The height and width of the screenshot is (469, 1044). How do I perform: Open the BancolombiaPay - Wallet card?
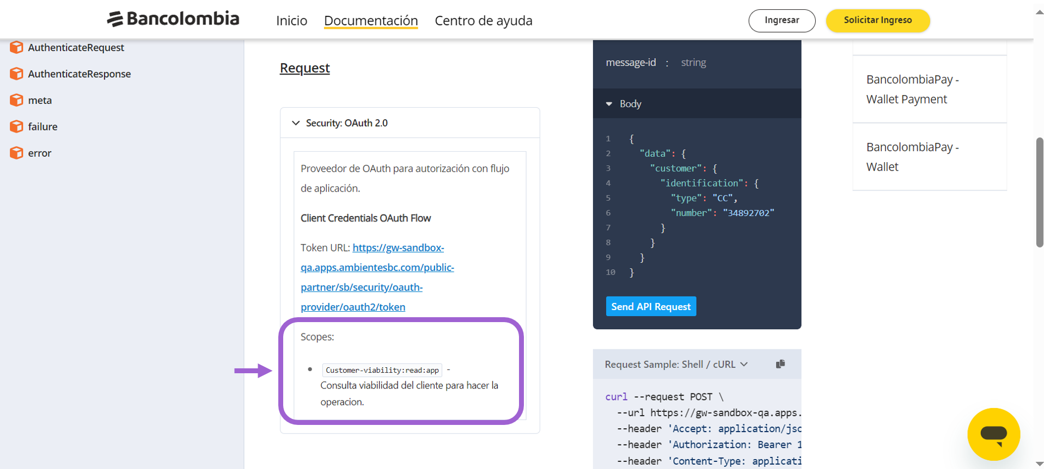[x=930, y=157]
